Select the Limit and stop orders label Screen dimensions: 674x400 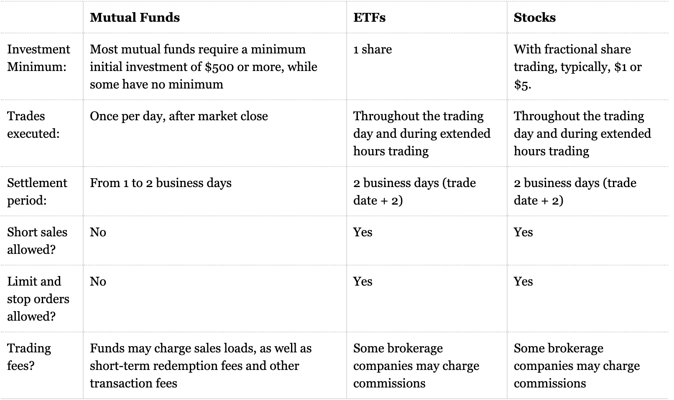pos(38,299)
